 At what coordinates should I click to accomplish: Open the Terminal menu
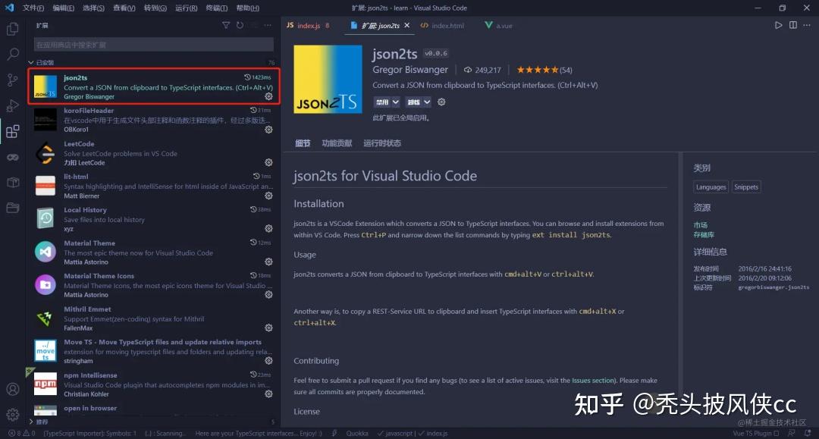pyautogui.click(x=217, y=8)
